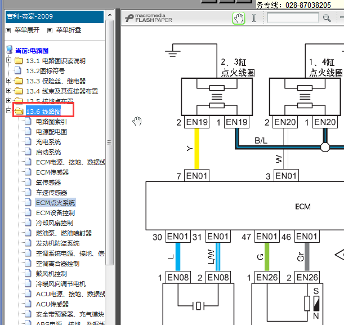The height and width of the screenshot is (325, 344).
Task: Click the document icon beside 电路图索引
Action: click(28, 121)
